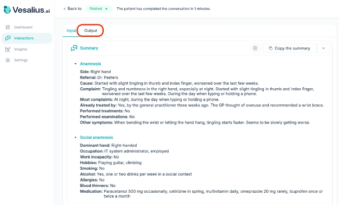Click the Interactions chat icon in sidebar
The height and width of the screenshot is (205, 339).
8,38
